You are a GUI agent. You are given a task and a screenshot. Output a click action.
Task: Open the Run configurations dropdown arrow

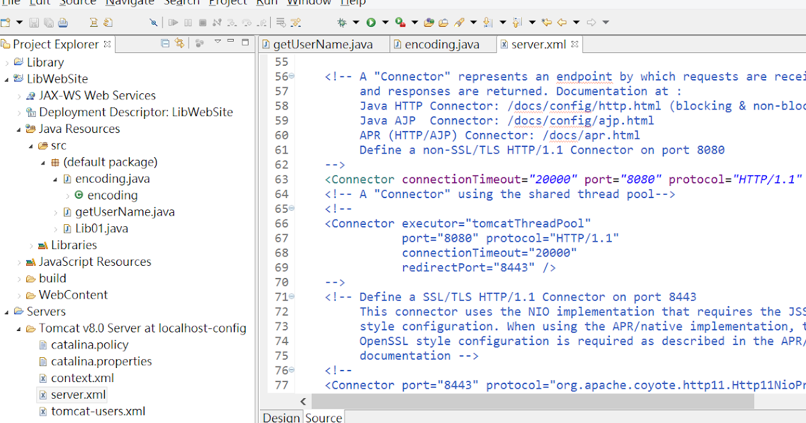click(385, 22)
